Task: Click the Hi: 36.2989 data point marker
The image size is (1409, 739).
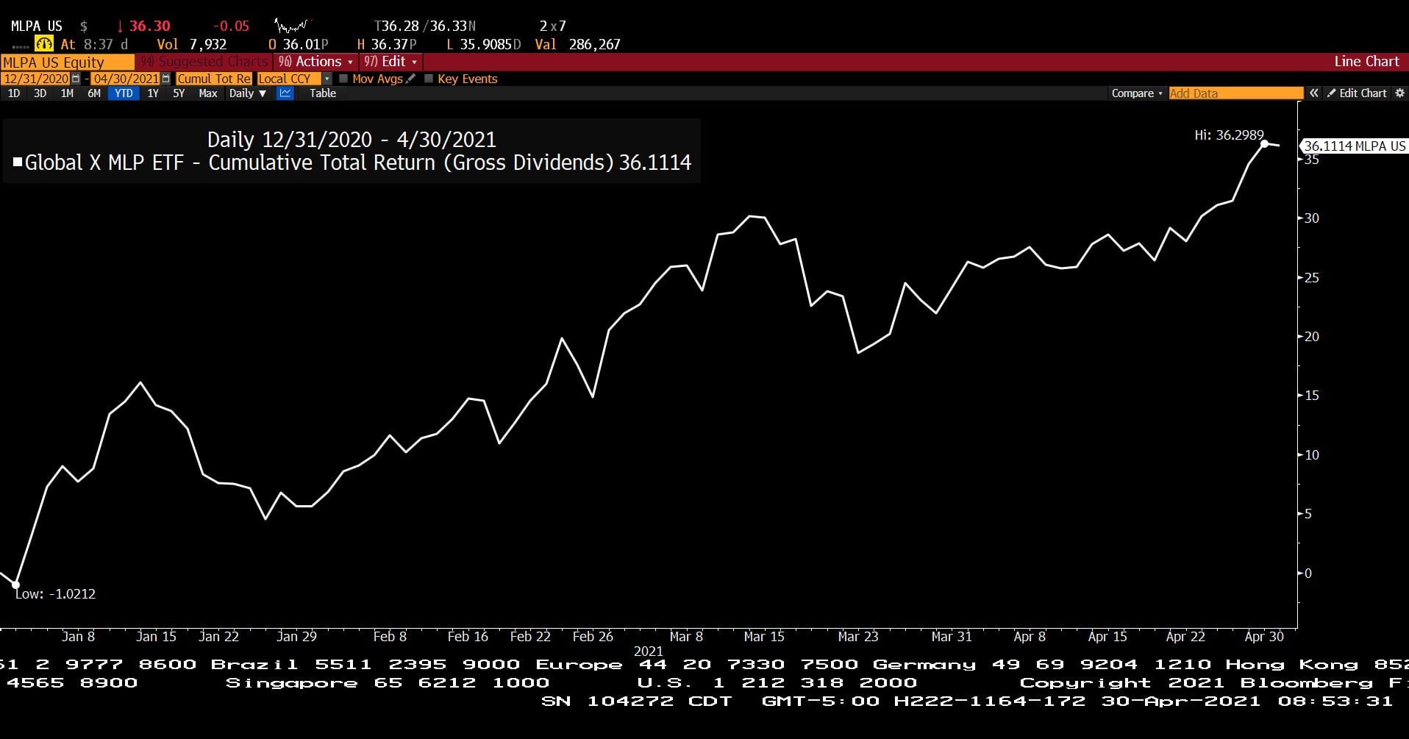Action: (x=1265, y=144)
